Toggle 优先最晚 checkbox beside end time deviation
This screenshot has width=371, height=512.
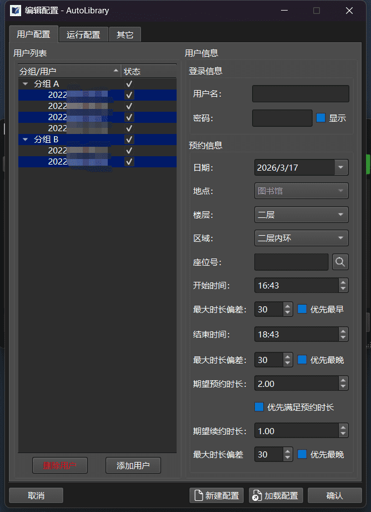click(302, 360)
